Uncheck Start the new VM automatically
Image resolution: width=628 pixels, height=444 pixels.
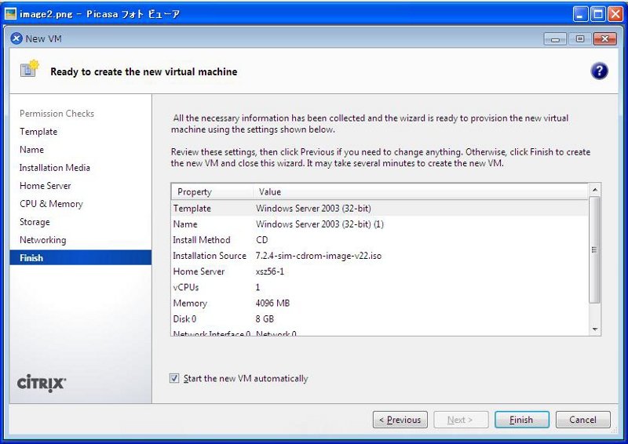point(174,378)
